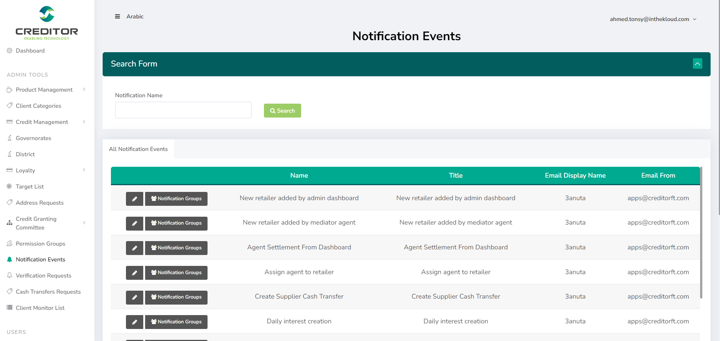
Task: Switch language to Arabic
Action: click(135, 17)
